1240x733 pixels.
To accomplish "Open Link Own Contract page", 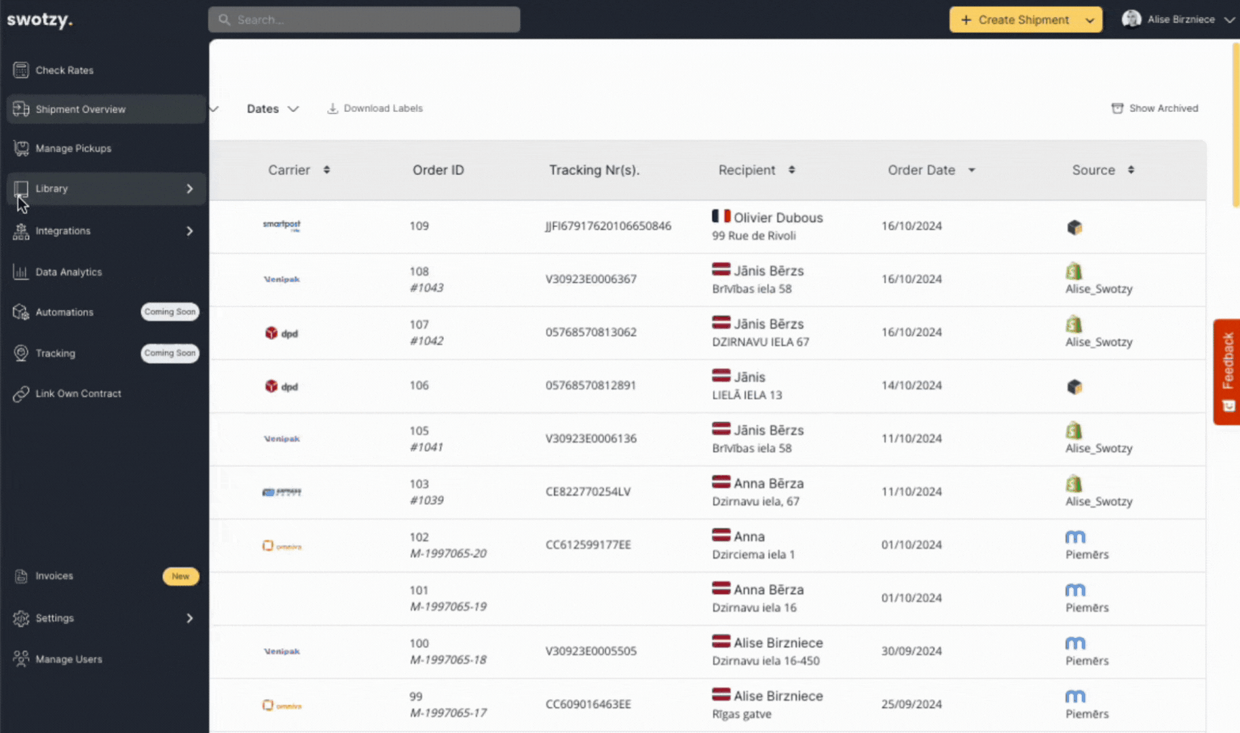I will coord(105,394).
